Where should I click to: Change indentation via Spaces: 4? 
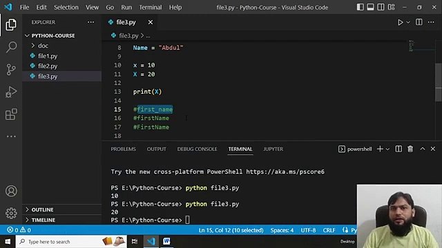pyautogui.click(x=282, y=230)
